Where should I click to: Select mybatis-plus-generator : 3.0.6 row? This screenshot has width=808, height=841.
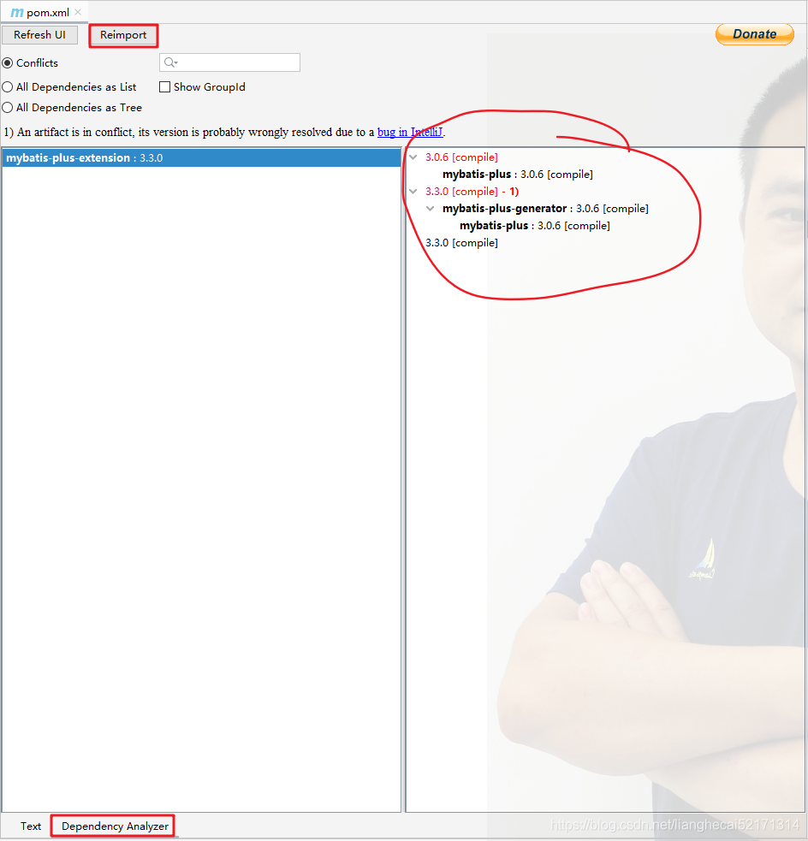click(545, 209)
